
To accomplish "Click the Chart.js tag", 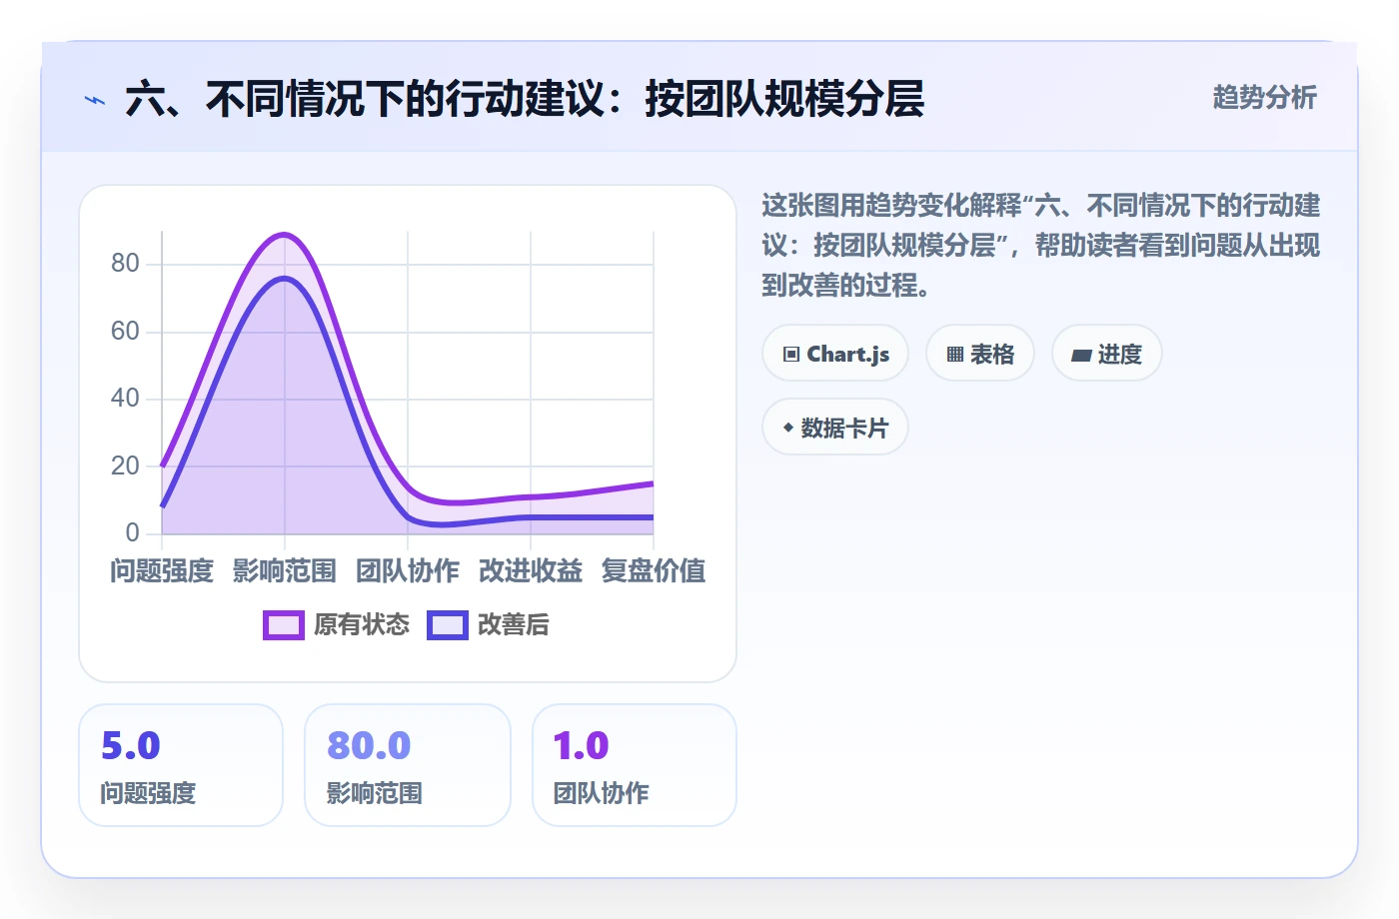I will (x=835, y=354).
